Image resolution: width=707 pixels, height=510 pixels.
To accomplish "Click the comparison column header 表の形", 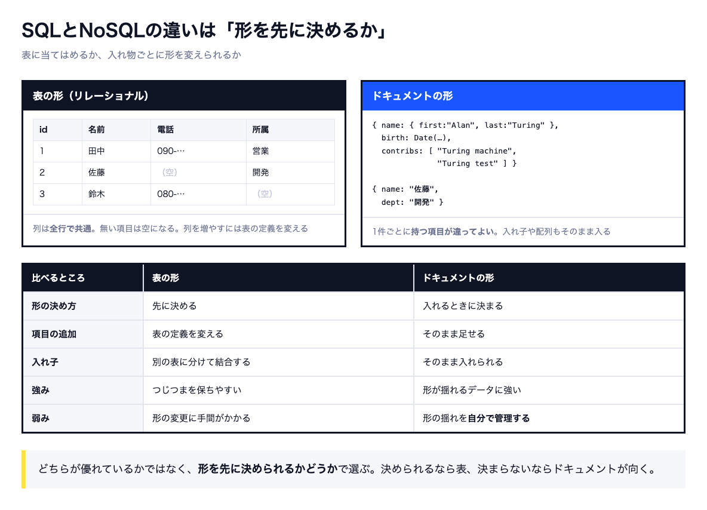I will pos(279,278).
